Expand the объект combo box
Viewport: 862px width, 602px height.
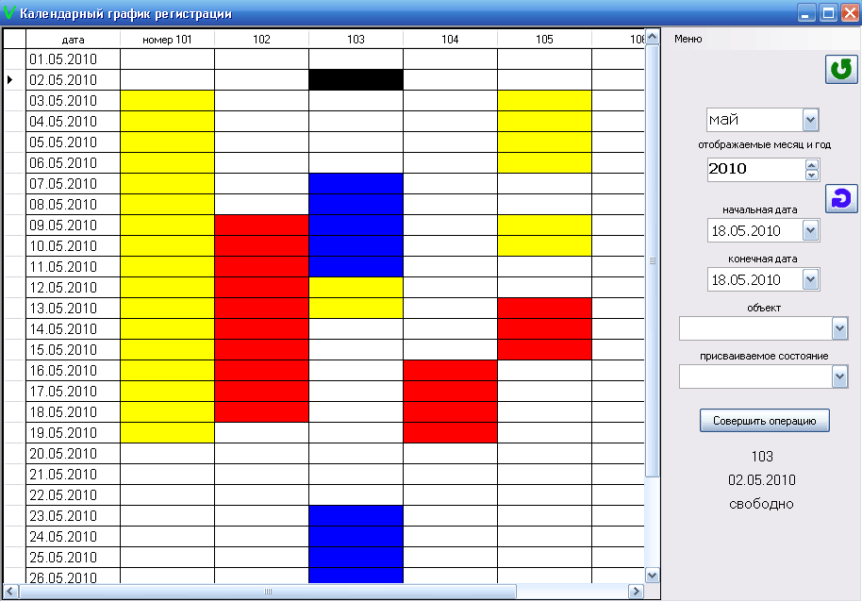[x=839, y=328]
